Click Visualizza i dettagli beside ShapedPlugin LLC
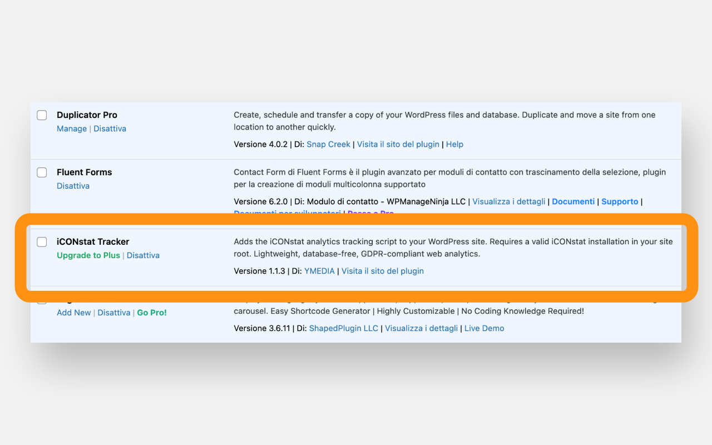The height and width of the screenshot is (445, 712). pos(422,328)
